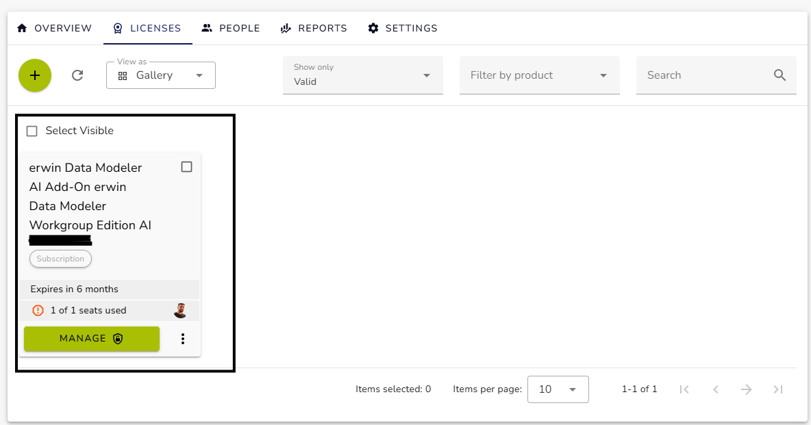The height and width of the screenshot is (425, 811).
Task: Click the Expires in 6 months text
Action: 75,289
